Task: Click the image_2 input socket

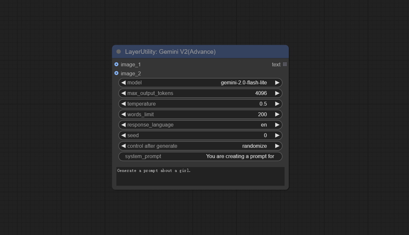Action: coord(116,73)
